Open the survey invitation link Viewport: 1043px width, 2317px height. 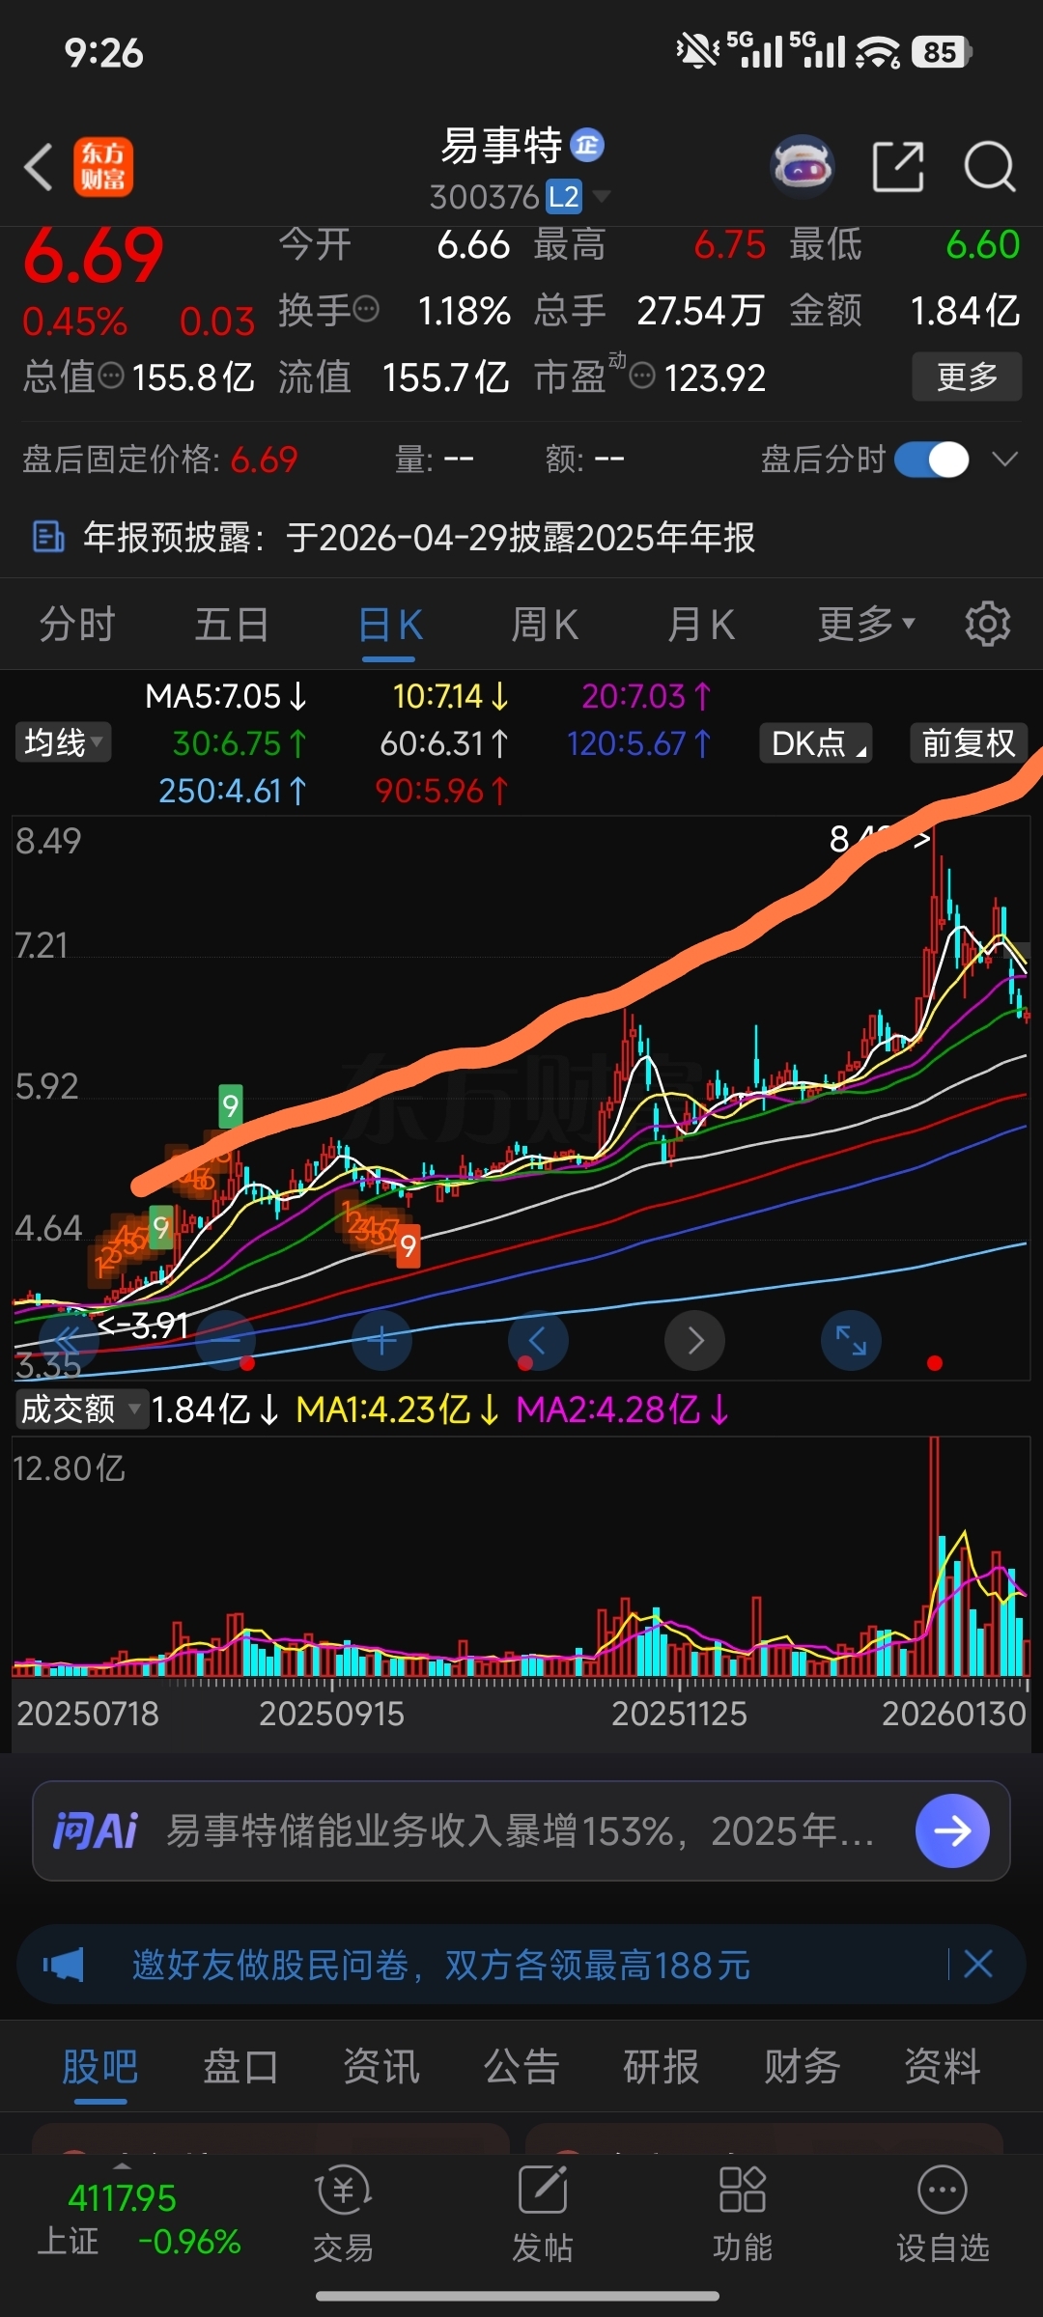coord(440,1964)
